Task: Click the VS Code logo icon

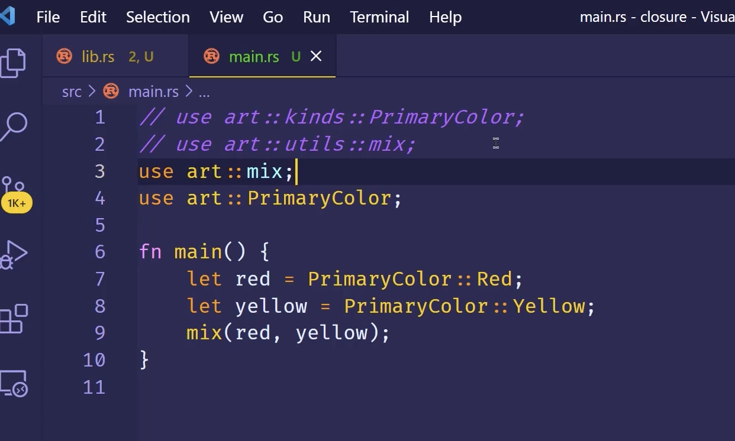Action: tap(8, 17)
